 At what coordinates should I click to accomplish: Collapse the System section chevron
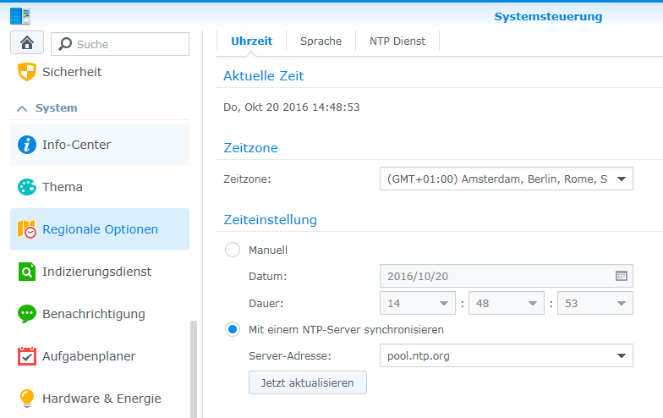coord(22,108)
